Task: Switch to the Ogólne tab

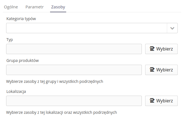Action: click(x=11, y=7)
